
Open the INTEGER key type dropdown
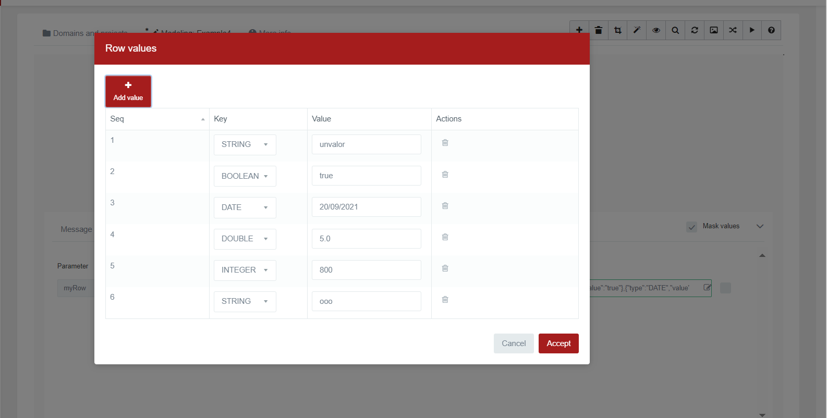[x=245, y=270]
